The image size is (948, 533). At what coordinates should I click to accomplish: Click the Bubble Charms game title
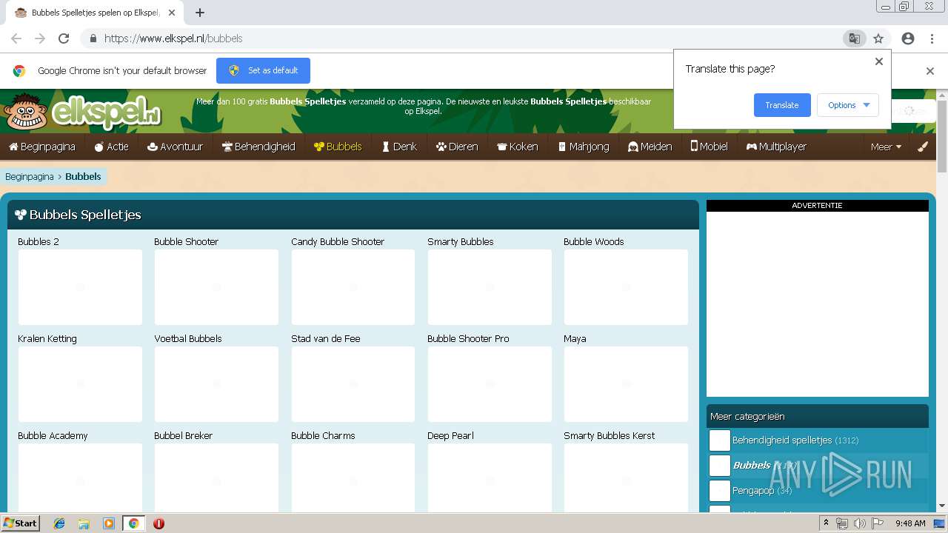coord(323,436)
